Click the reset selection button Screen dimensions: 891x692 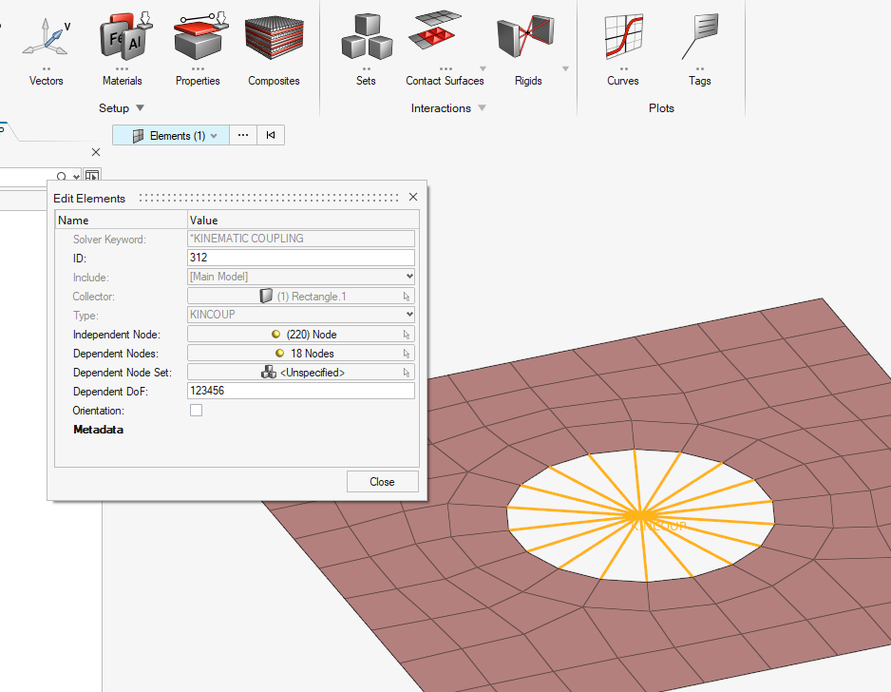point(271,135)
